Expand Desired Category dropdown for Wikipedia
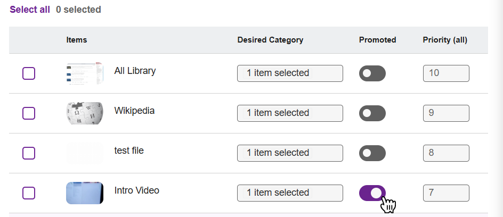 (290, 113)
